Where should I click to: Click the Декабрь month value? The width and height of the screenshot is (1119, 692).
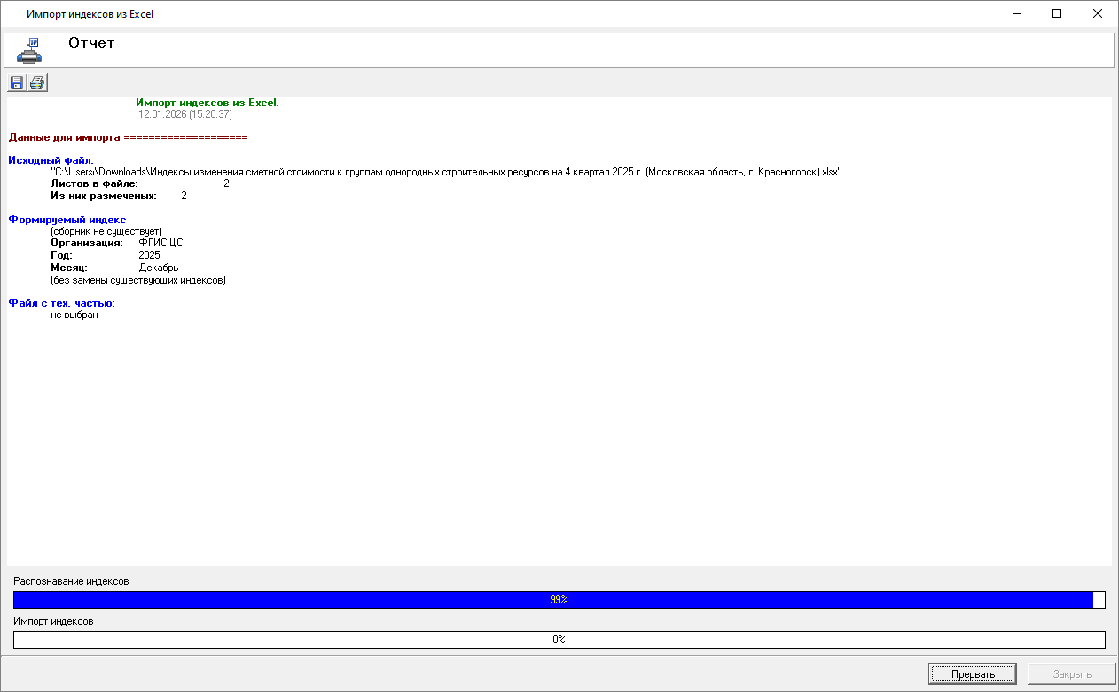pos(159,268)
